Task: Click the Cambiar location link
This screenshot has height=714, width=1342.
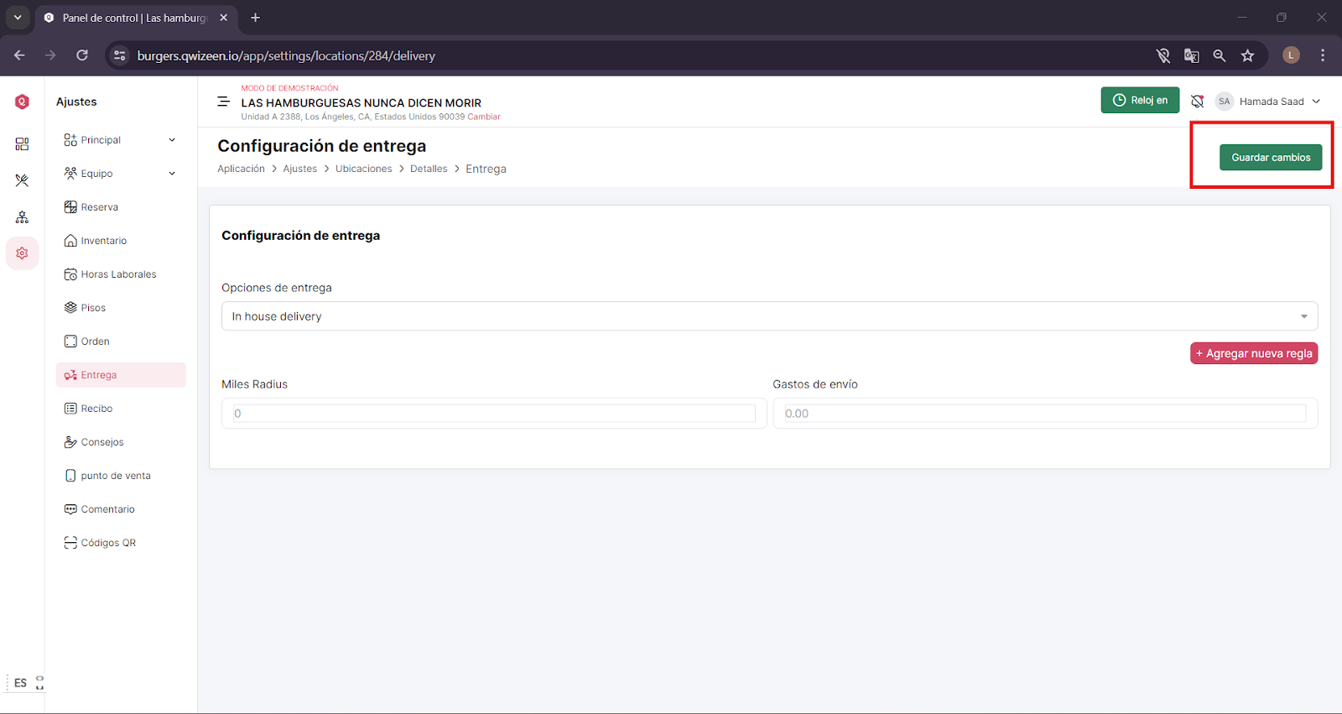Action: point(484,117)
